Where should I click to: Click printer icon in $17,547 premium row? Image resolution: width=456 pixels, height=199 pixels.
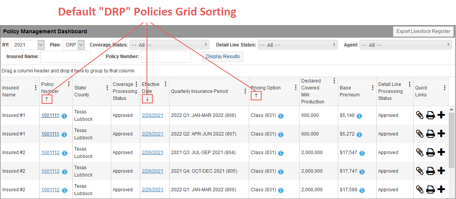(x=430, y=153)
